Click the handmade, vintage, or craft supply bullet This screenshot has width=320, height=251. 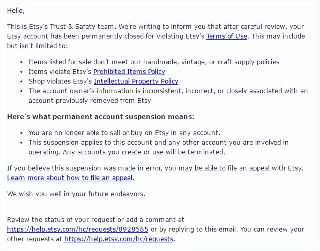[x=154, y=62]
